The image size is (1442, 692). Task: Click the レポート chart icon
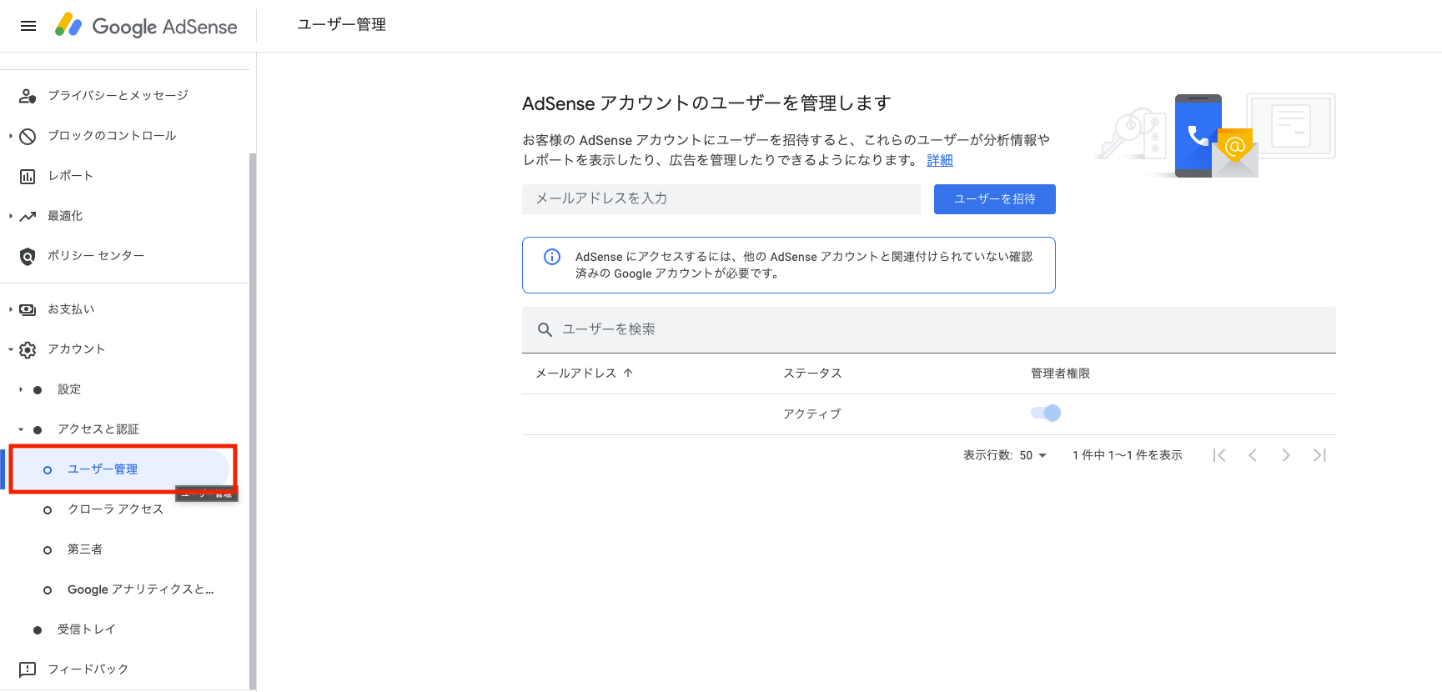28,176
